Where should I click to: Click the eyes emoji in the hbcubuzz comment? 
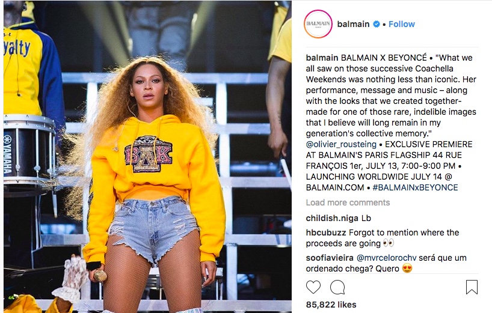(x=388, y=243)
